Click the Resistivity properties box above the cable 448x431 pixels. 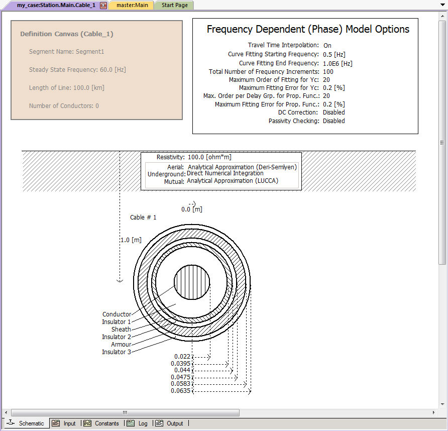click(221, 171)
